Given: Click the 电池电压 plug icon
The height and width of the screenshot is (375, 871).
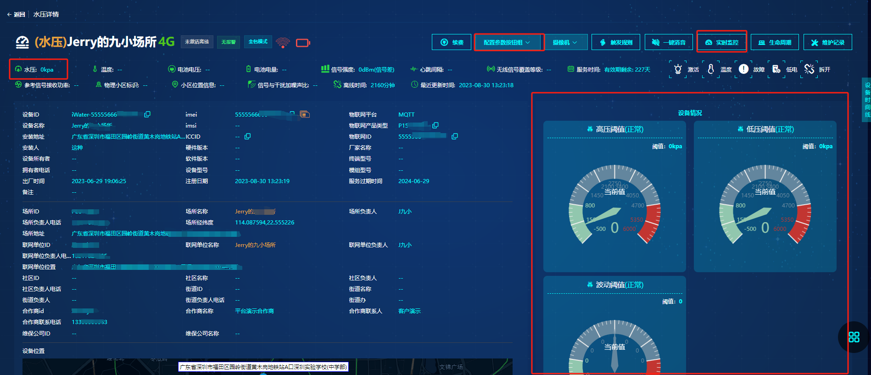Looking at the screenshot, I should (172, 69).
